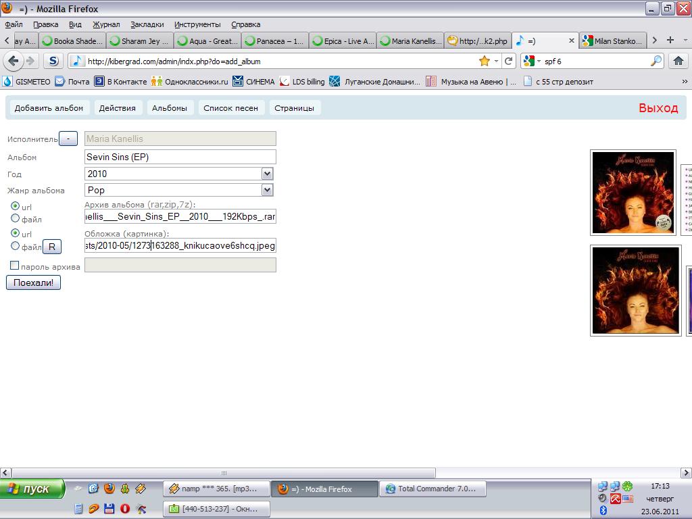Reload the page with the refresh icon
The width and height of the screenshot is (692, 519).
508,61
